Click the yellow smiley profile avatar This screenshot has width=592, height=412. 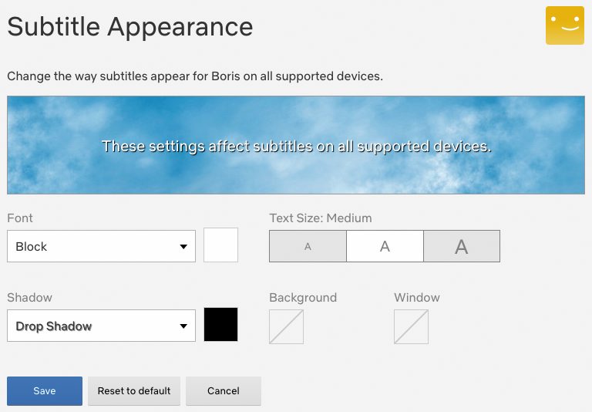(565, 25)
